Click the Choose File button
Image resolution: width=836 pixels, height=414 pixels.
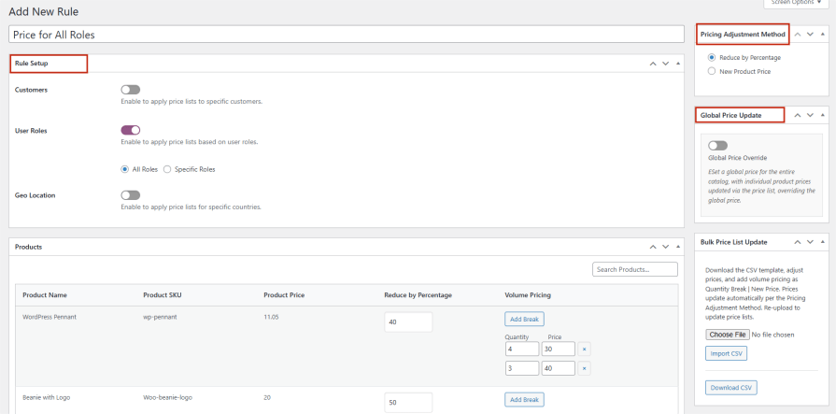click(x=727, y=334)
